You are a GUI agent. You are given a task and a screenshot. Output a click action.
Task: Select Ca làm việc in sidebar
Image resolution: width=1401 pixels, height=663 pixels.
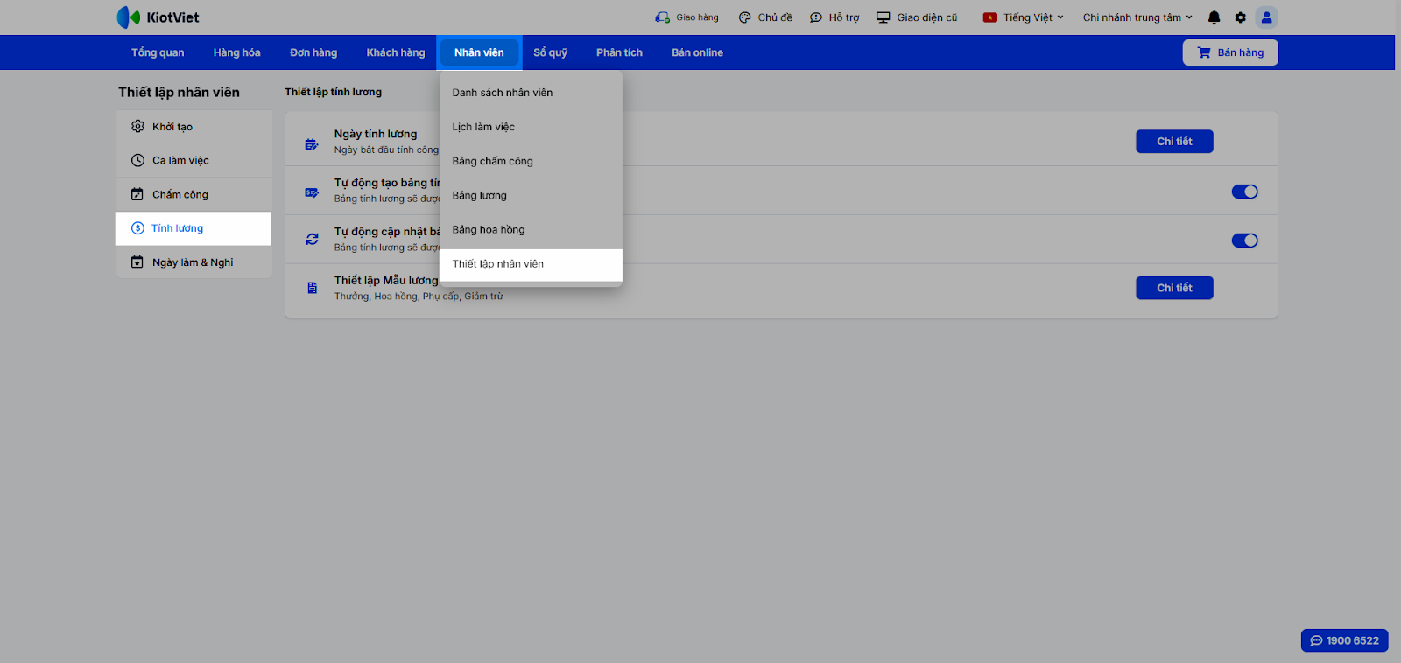click(x=194, y=160)
